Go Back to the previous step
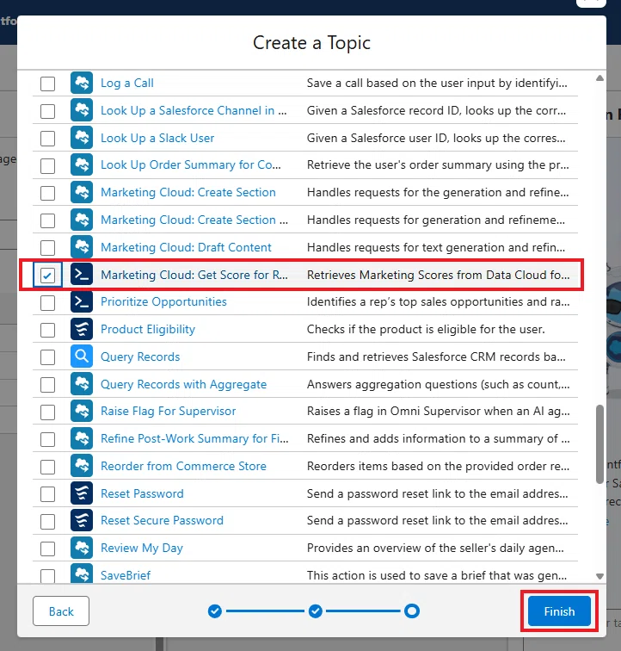 tap(61, 611)
